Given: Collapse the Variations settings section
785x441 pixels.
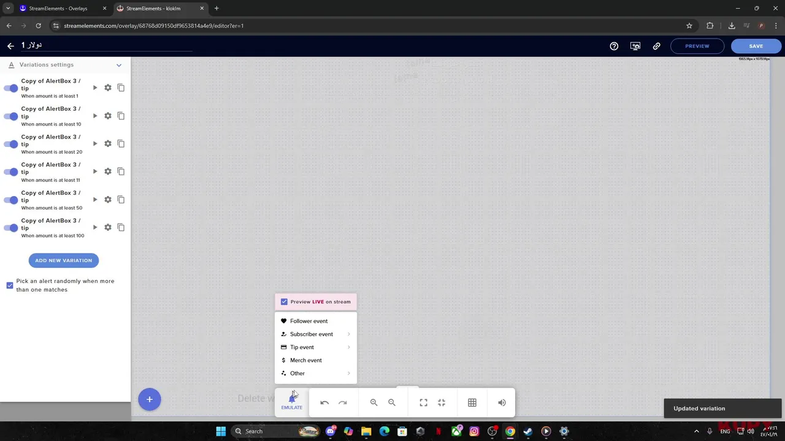Looking at the screenshot, I should [x=119, y=65].
